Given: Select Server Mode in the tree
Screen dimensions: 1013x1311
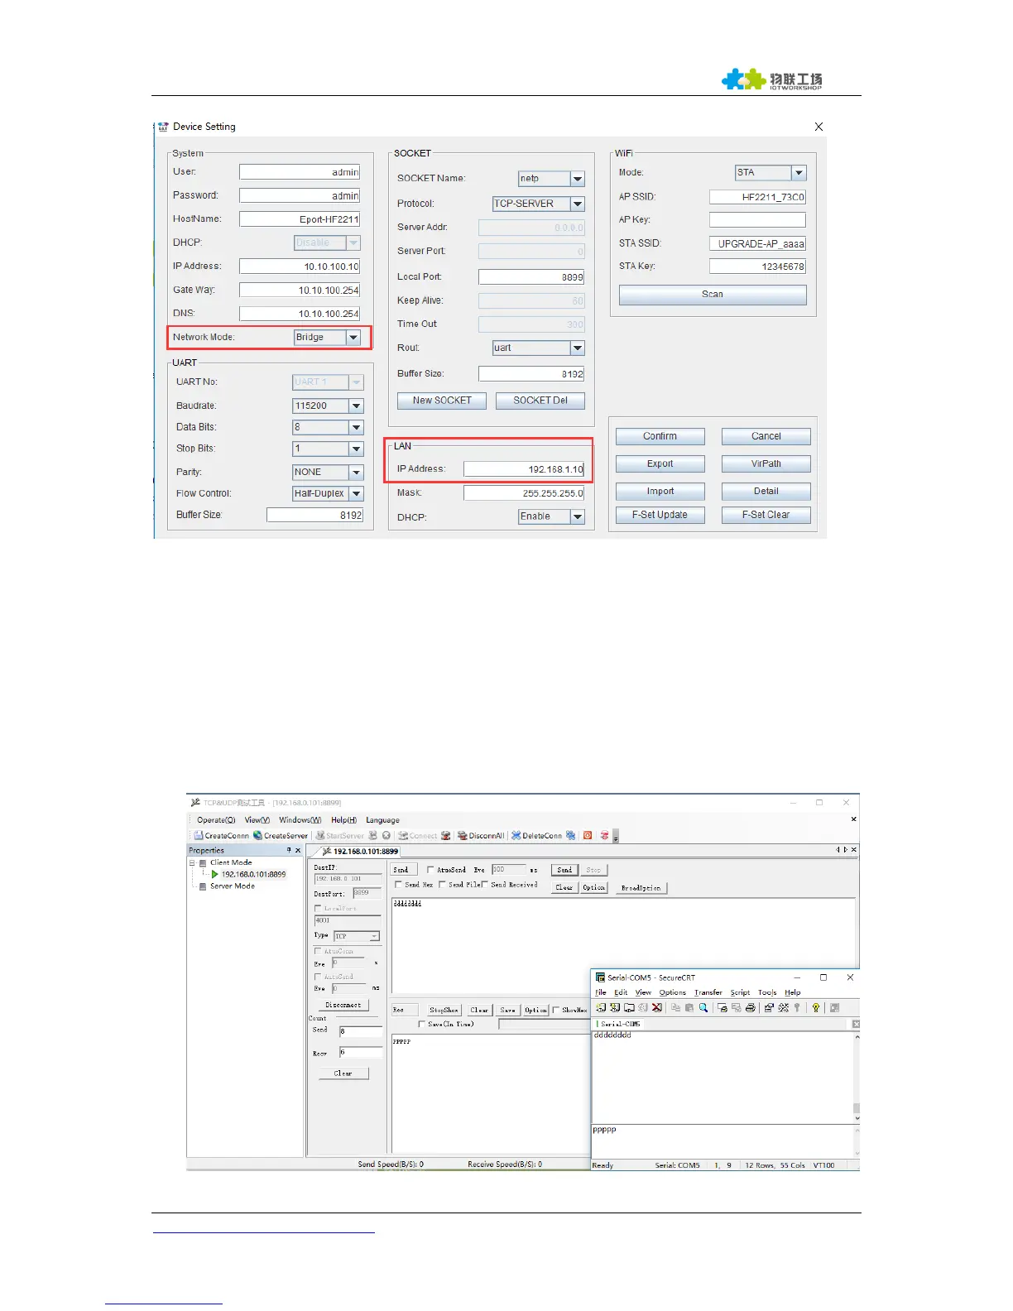Looking at the screenshot, I should pos(233,886).
